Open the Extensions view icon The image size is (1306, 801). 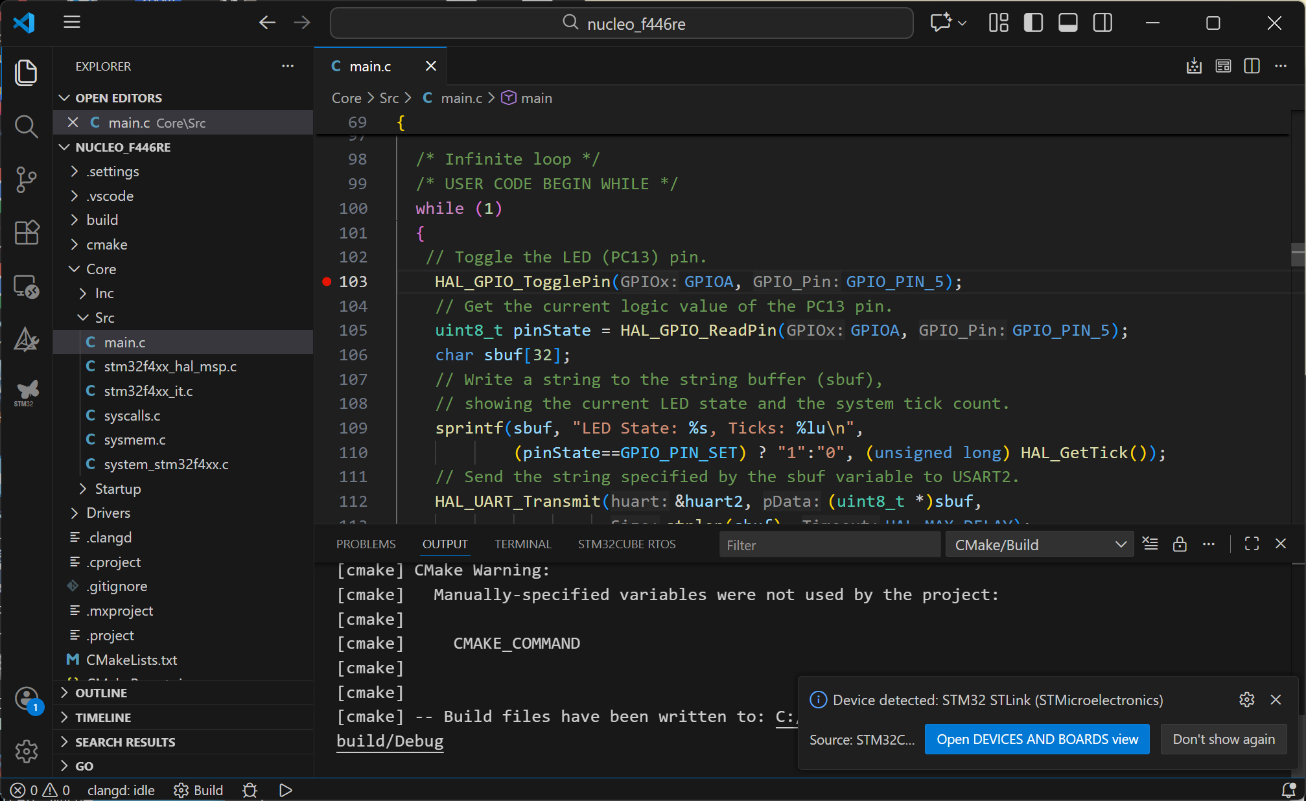point(26,232)
